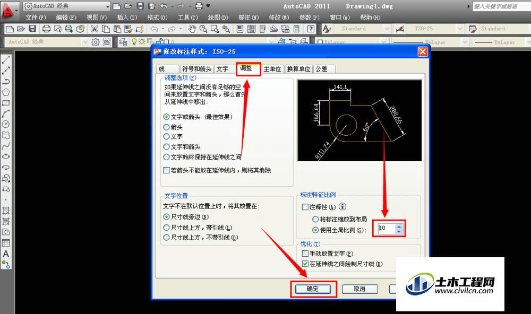The height and width of the screenshot is (314, 531).
Task: Open Table Style manager icon
Action: click(x=473, y=29)
